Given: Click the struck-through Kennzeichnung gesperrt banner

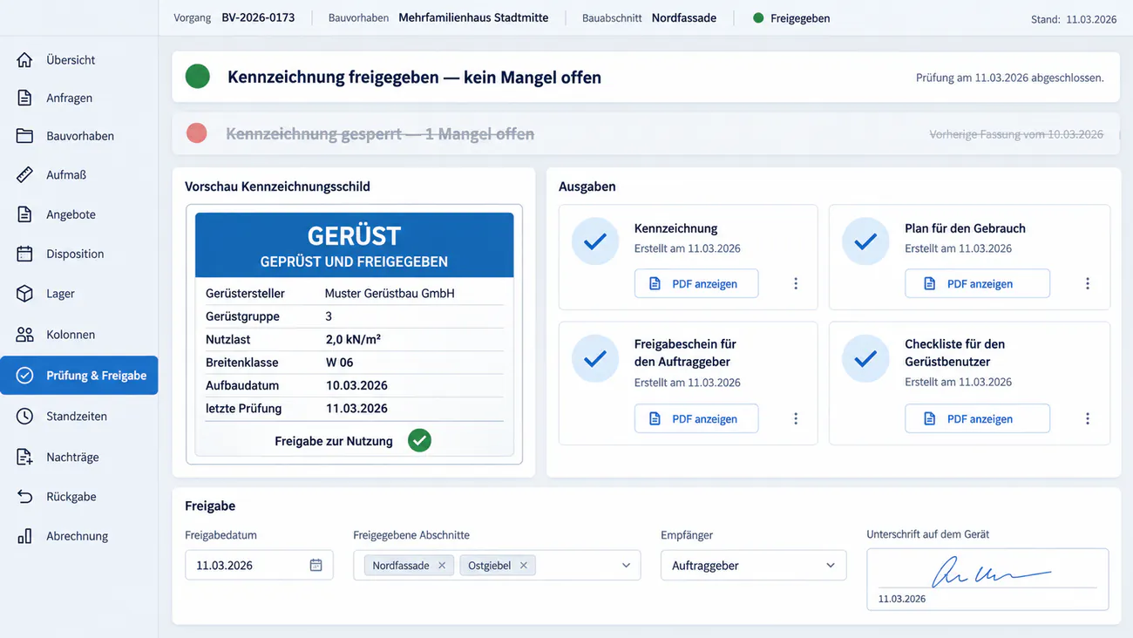Looking at the screenshot, I should [x=646, y=134].
